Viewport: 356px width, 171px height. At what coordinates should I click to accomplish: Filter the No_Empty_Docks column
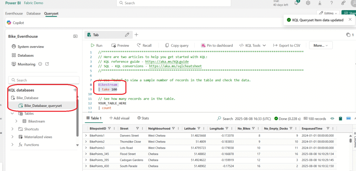point(291,128)
